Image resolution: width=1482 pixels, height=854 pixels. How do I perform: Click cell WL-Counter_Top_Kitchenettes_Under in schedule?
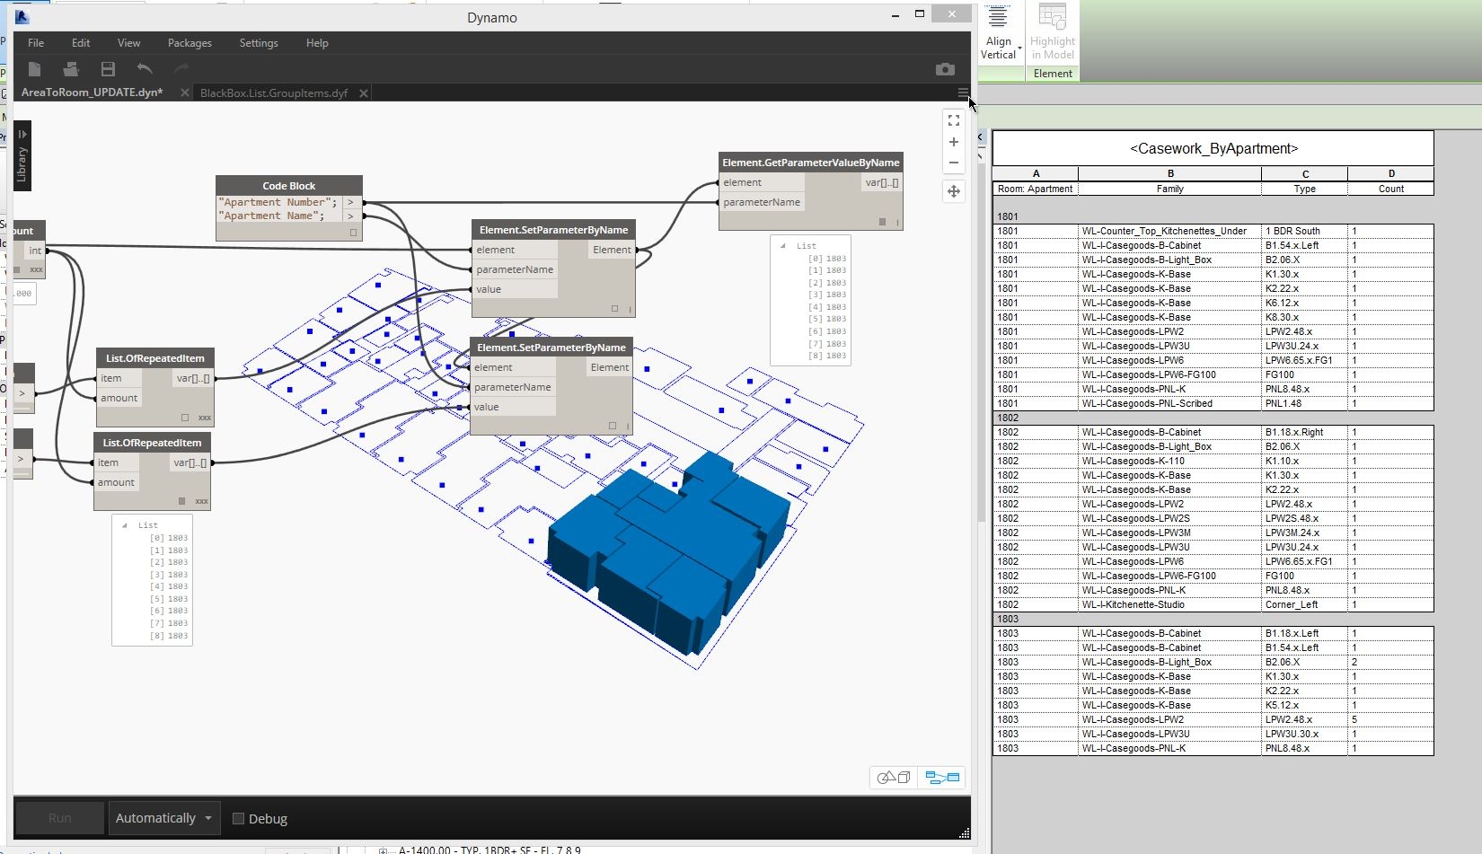click(x=1169, y=231)
